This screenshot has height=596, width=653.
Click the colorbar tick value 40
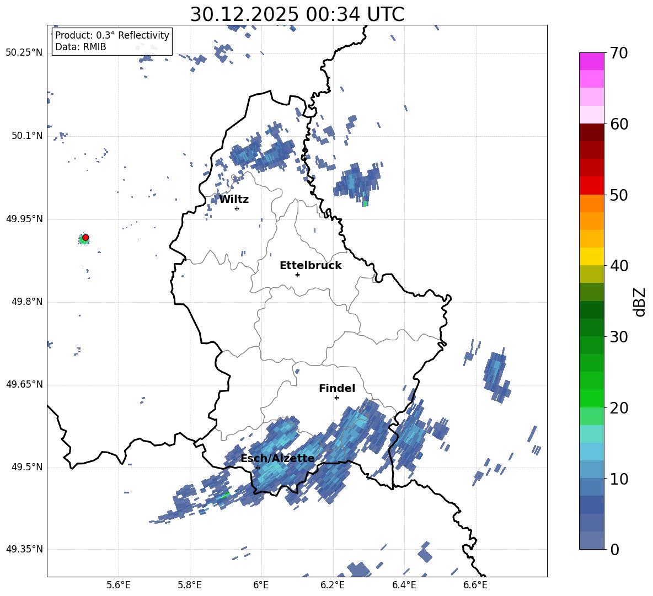pyautogui.click(x=619, y=266)
